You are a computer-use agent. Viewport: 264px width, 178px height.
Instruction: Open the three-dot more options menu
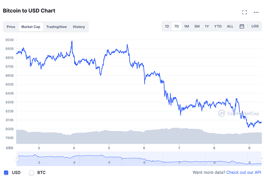pyautogui.click(x=256, y=12)
